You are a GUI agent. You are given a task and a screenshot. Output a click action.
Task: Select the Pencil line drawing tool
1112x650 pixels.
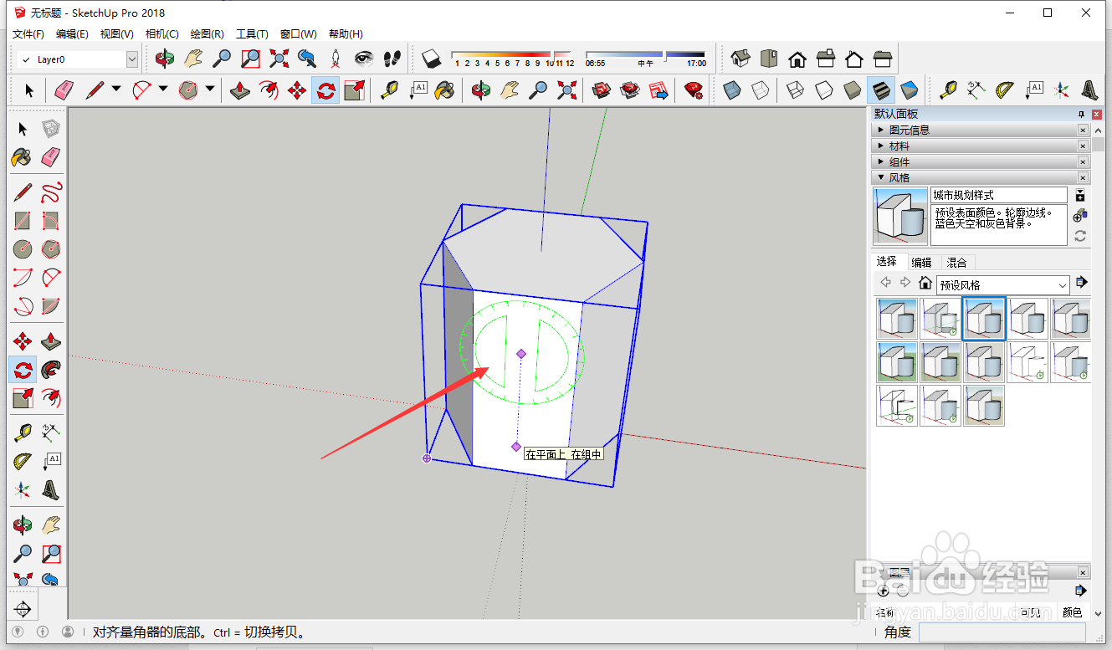tap(22, 192)
